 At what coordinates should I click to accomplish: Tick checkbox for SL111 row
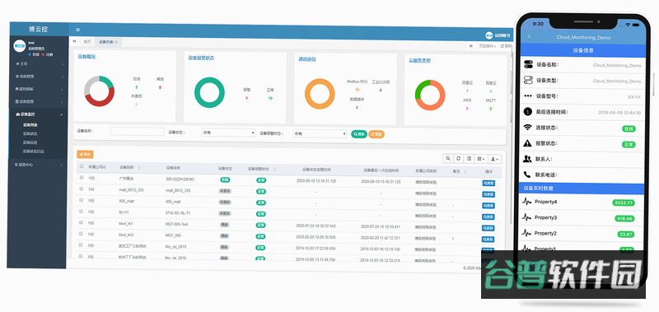click(81, 212)
